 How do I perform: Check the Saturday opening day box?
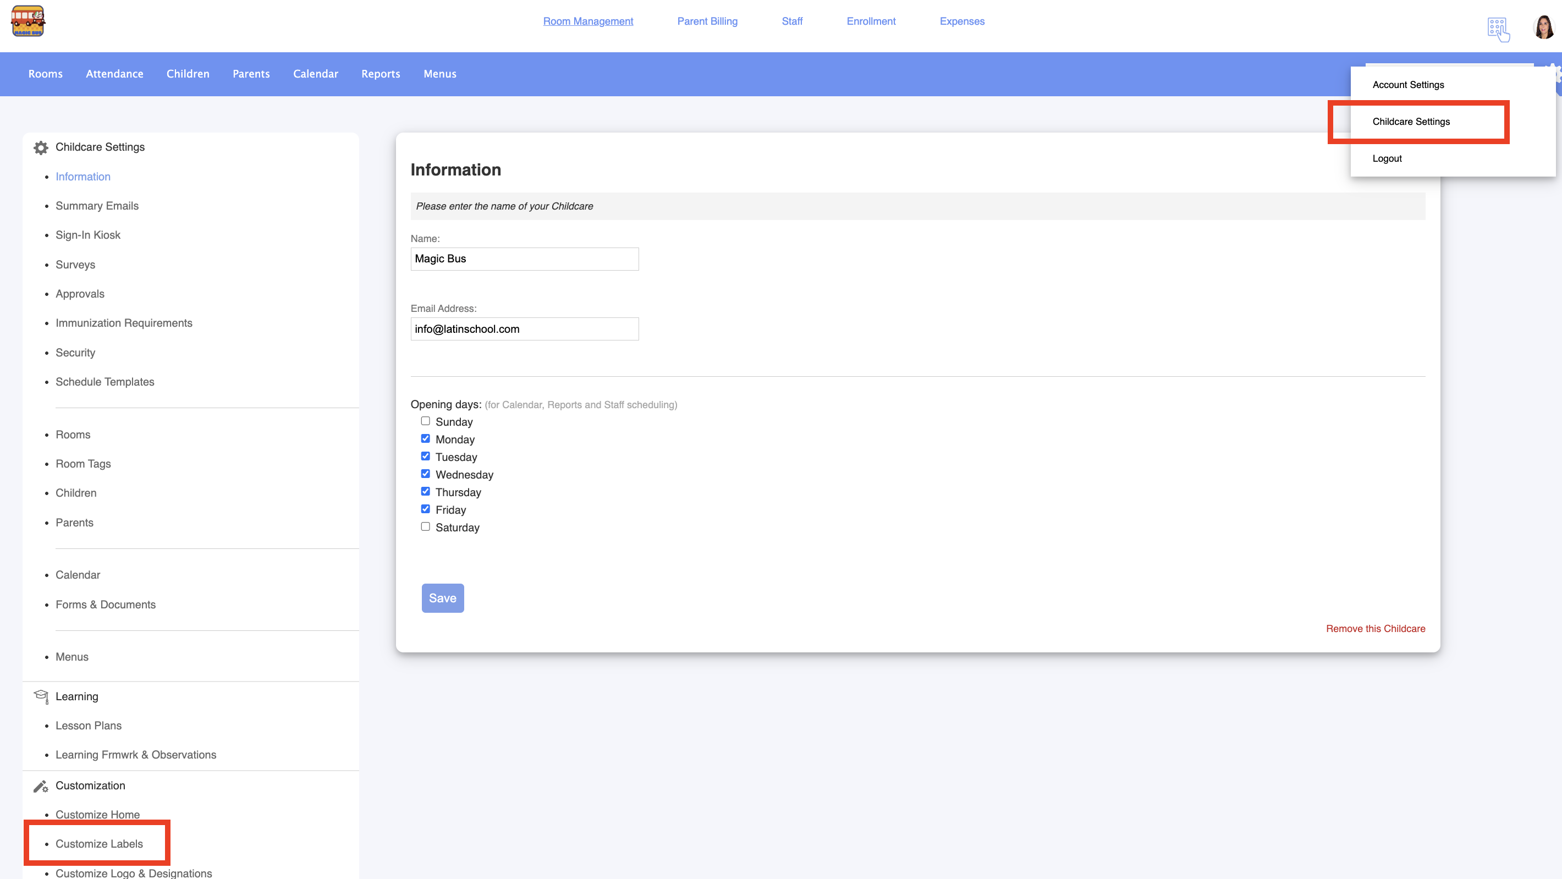pyautogui.click(x=426, y=526)
